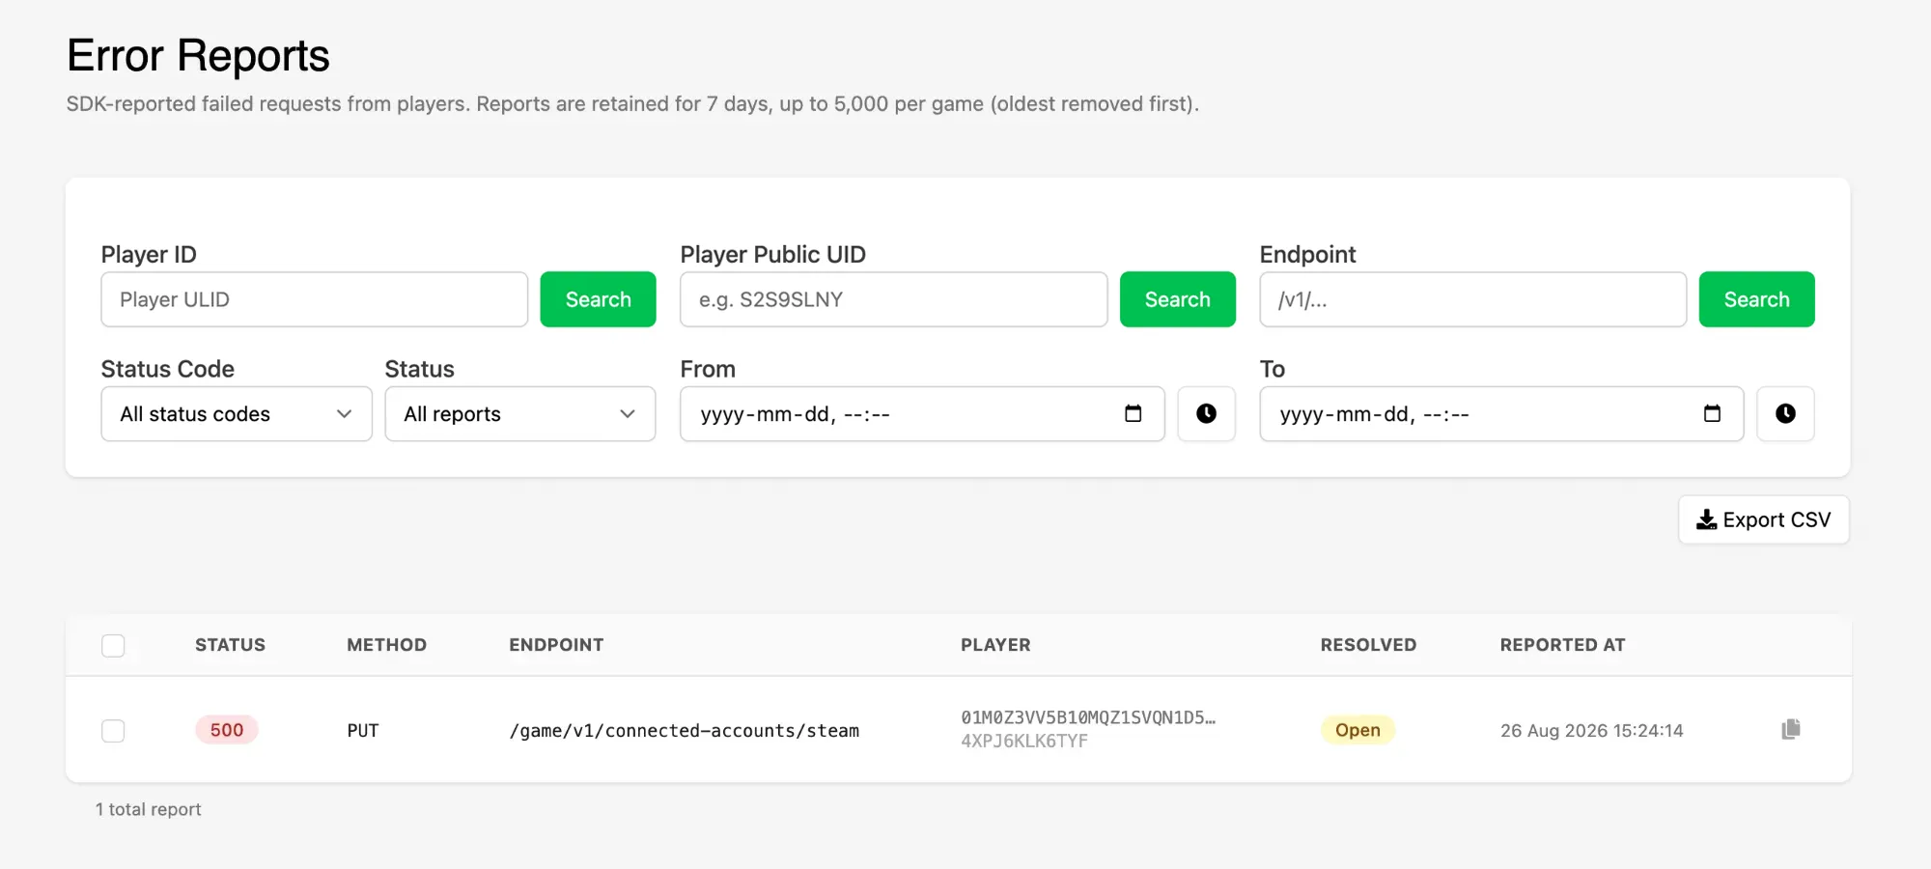Click the PLAYER column header

pos(995,645)
